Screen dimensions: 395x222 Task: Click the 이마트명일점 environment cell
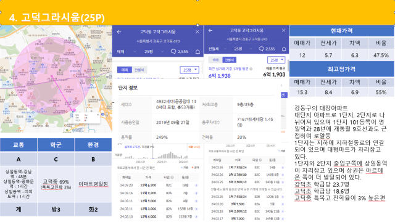tap(93, 184)
